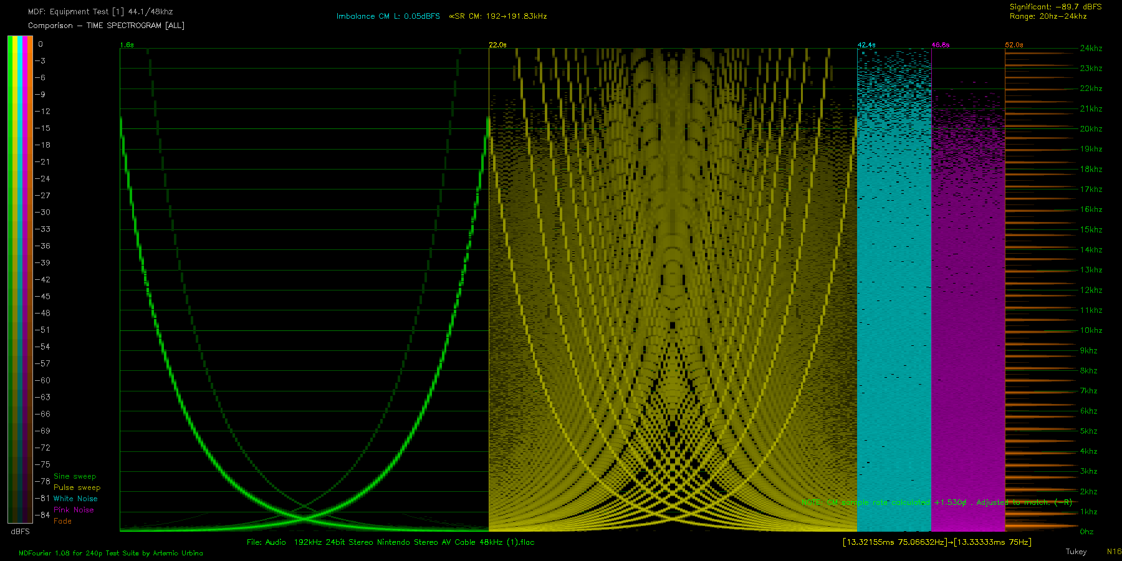1122x561 pixels.
Task: Select the Tukey window label
Action: [x=1076, y=552]
